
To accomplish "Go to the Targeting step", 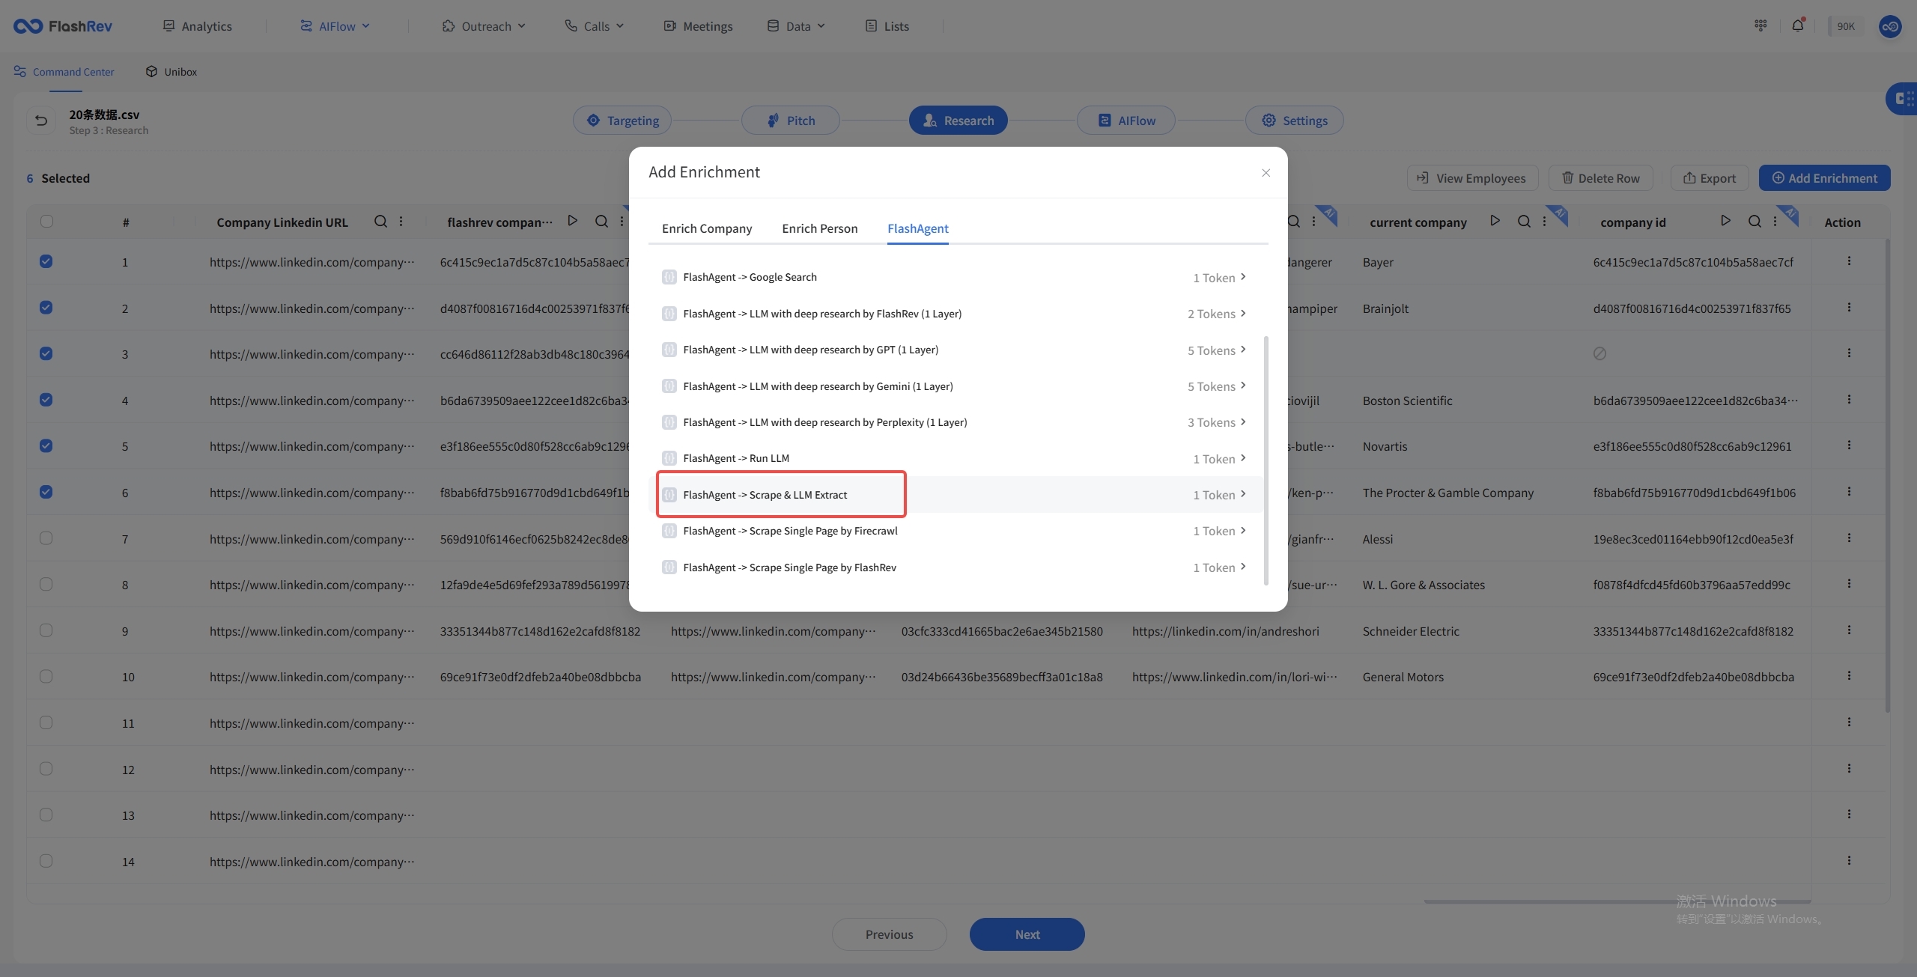I will click(x=622, y=121).
